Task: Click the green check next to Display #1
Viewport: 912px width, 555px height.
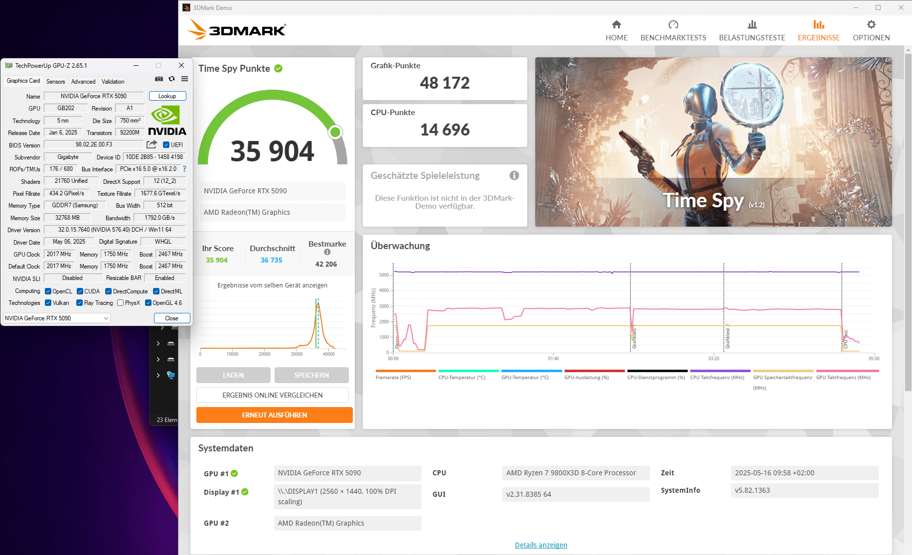Action: pos(245,492)
